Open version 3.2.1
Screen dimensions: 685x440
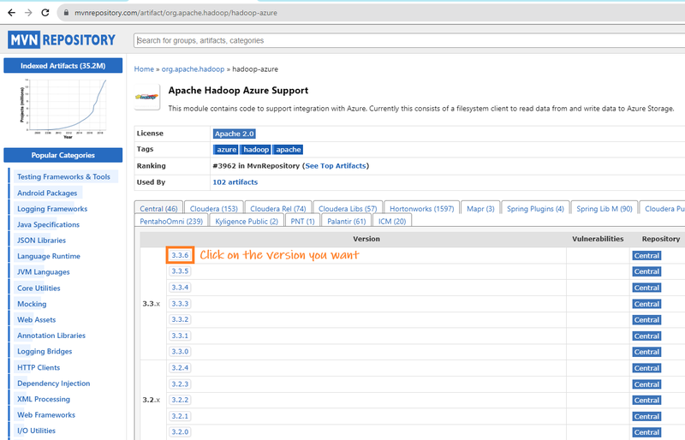pyautogui.click(x=180, y=416)
